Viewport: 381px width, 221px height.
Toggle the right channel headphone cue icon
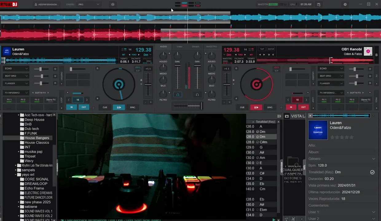pyautogui.click(x=197, y=95)
